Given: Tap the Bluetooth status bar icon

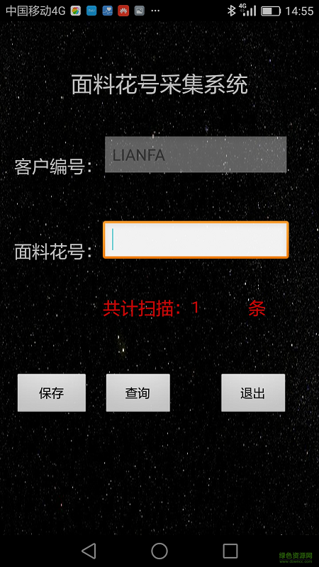Looking at the screenshot, I should click(x=232, y=11).
